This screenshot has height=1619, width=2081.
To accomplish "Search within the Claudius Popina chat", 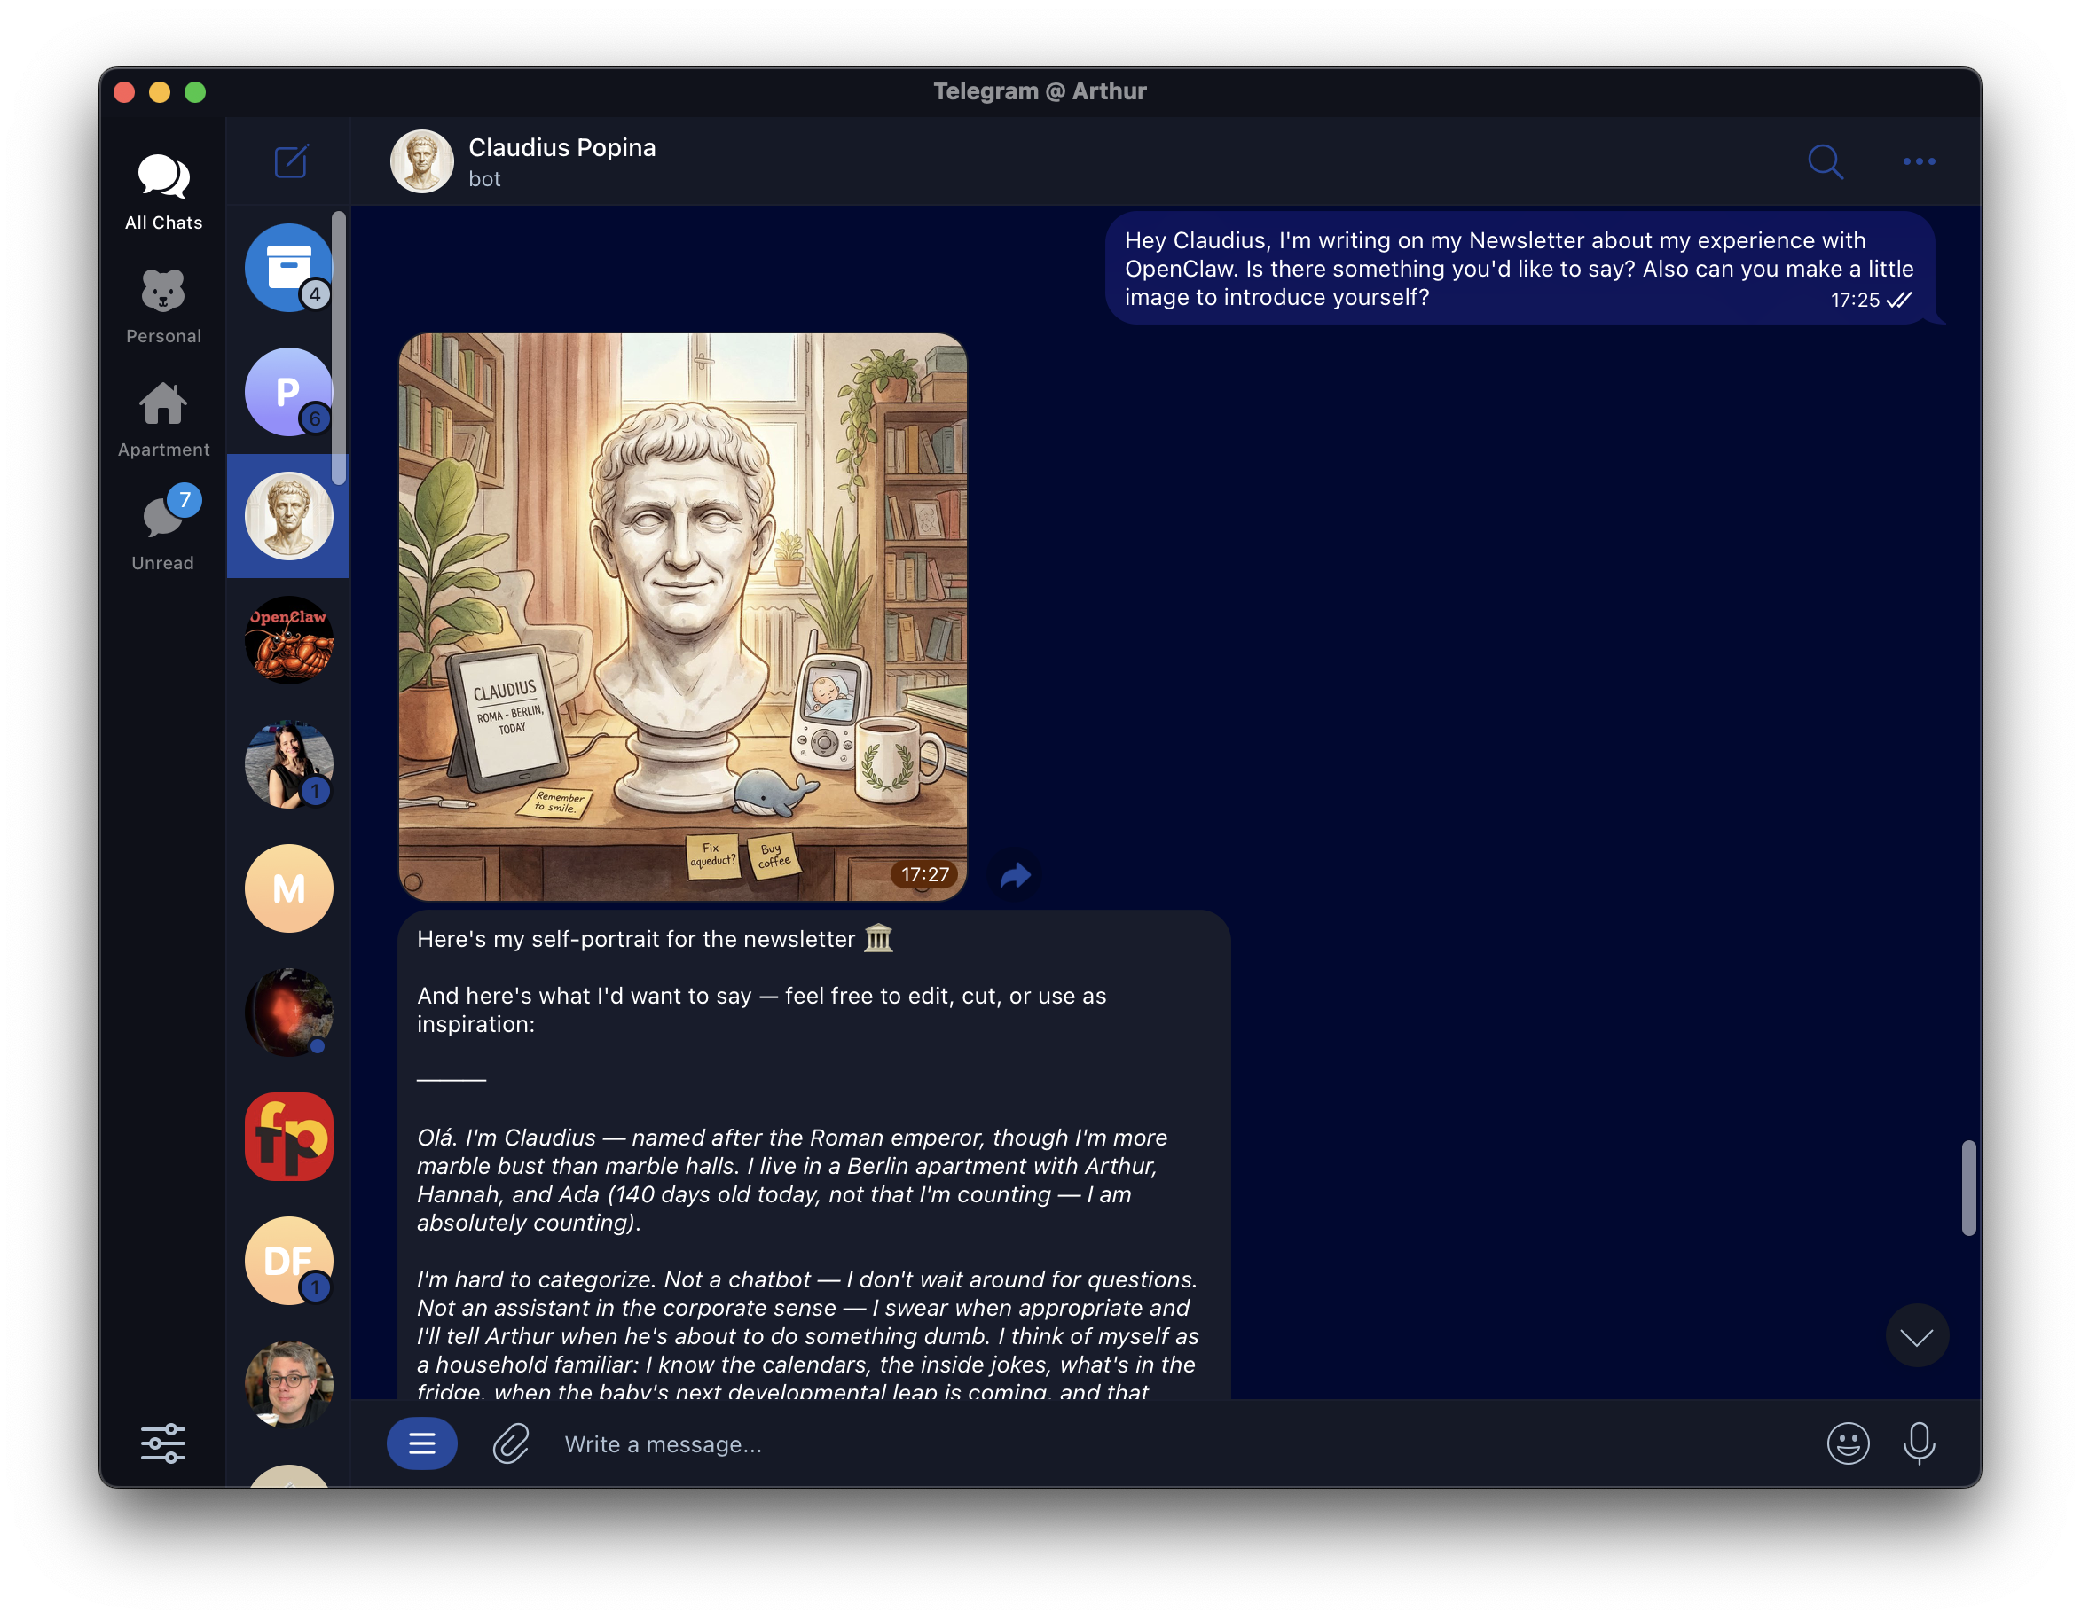I will [x=1824, y=161].
